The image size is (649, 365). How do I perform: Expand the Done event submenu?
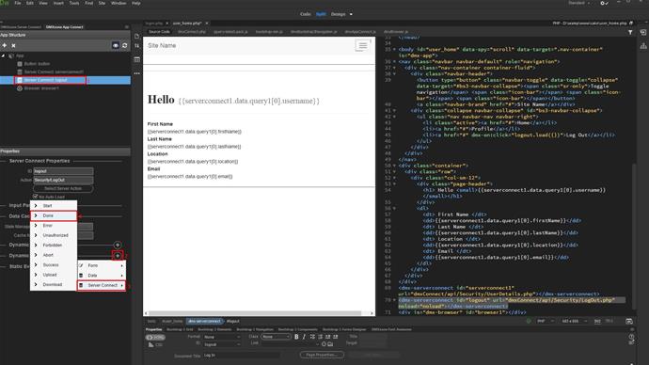point(54,215)
